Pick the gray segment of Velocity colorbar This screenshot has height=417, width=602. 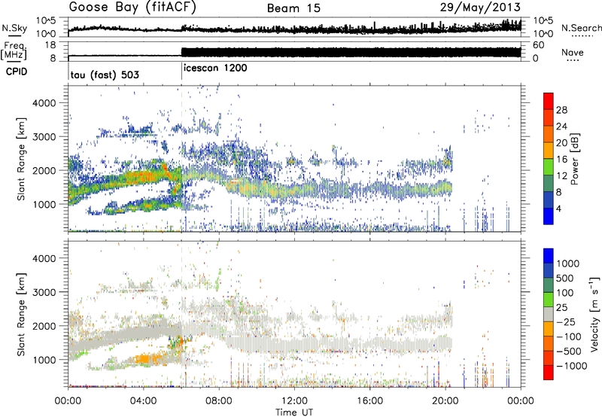pyautogui.click(x=549, y=315)
